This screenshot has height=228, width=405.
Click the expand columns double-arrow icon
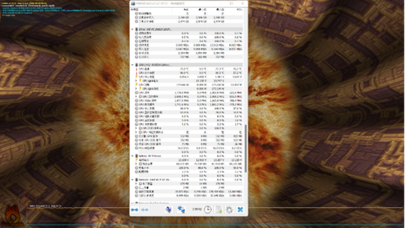point(134,210)
